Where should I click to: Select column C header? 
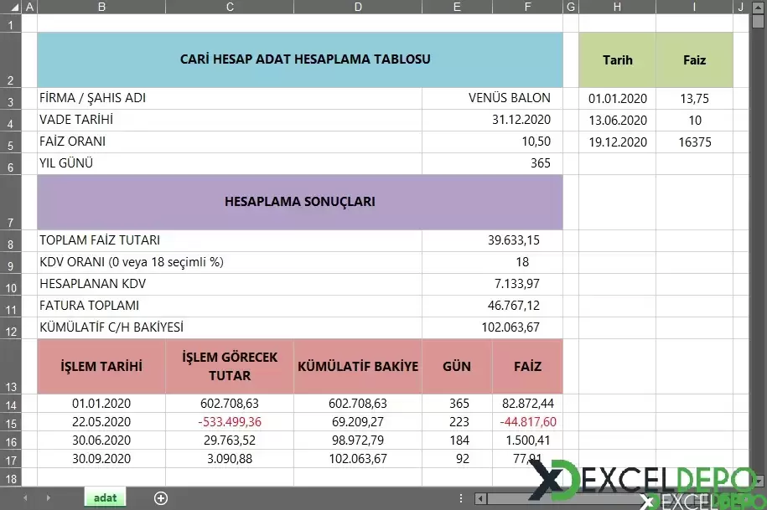(230, 8)
